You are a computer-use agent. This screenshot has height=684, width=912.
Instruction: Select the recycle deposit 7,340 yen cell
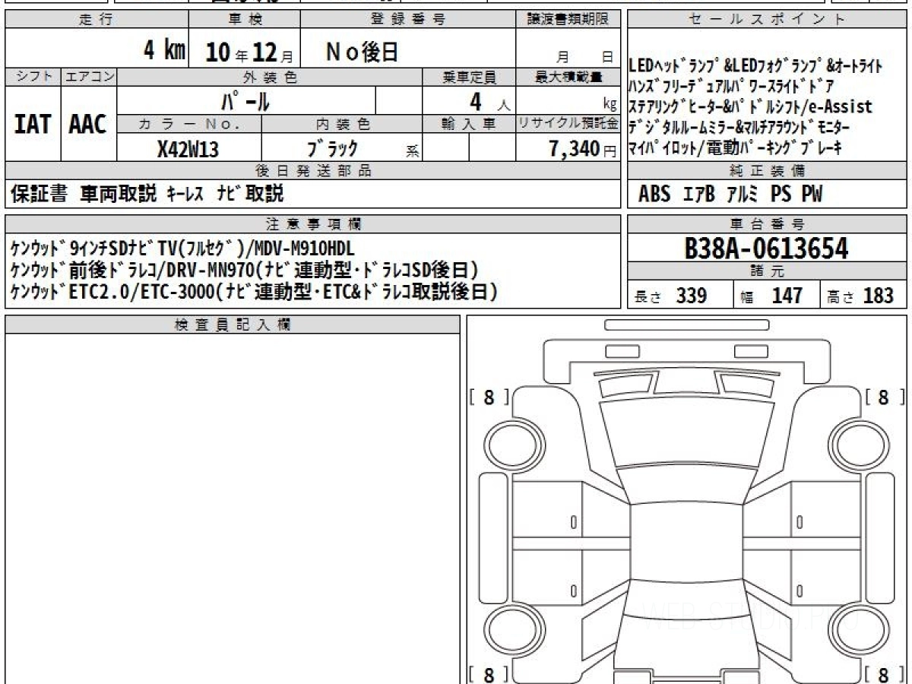point(568,148)
